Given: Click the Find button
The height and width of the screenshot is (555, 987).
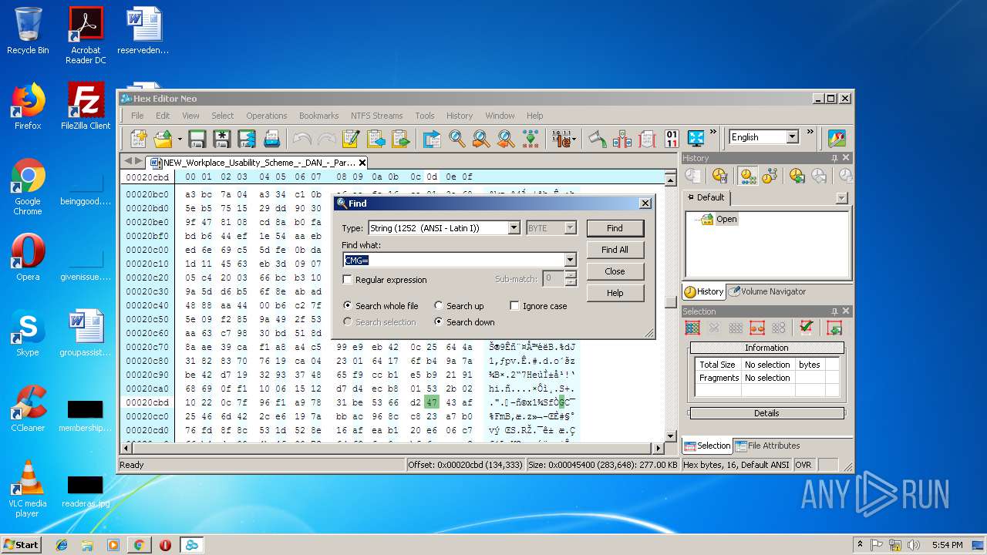Looking at the screenshot, I should pyautogui.click(x=615, y=228).
